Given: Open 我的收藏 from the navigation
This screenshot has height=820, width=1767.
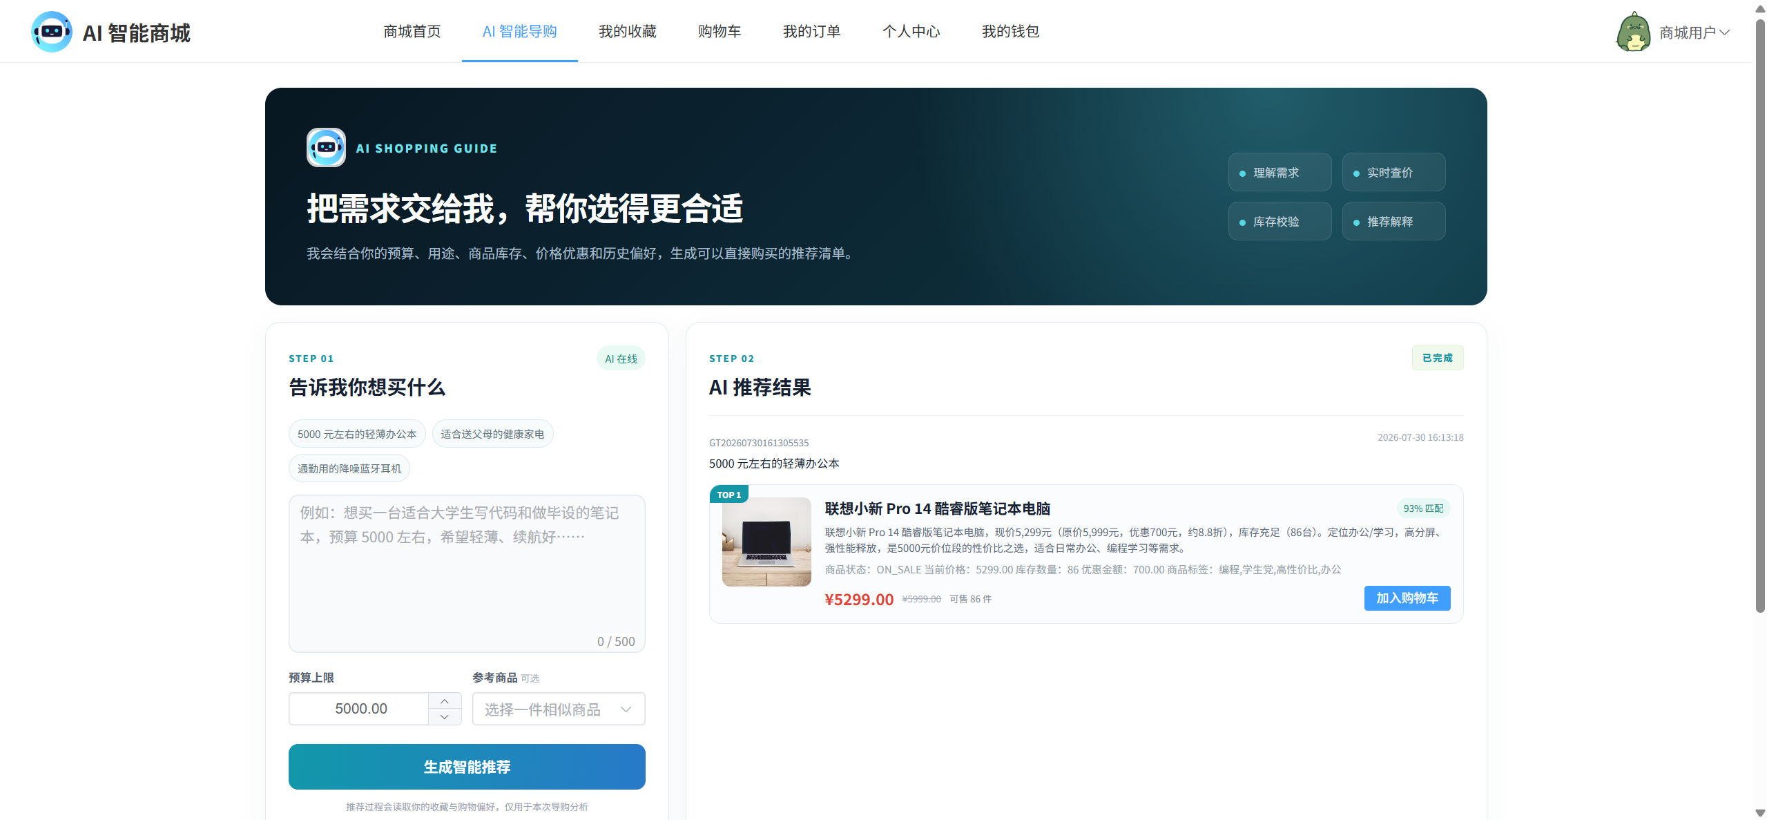Looking at the screenshot, I should [x=627, y=32].
